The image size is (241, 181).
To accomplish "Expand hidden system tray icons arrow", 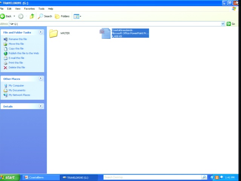I will [x=212, y=178].
